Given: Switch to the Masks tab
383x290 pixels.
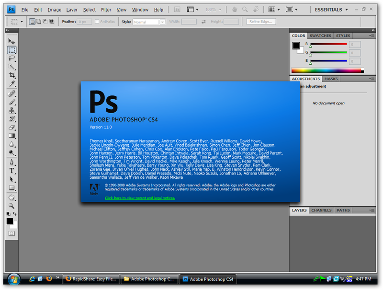Looking at the screenshot, I should tap(331, 79).
